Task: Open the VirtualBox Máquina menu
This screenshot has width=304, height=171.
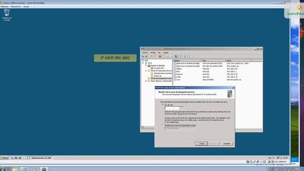Action: pos(4,6)
